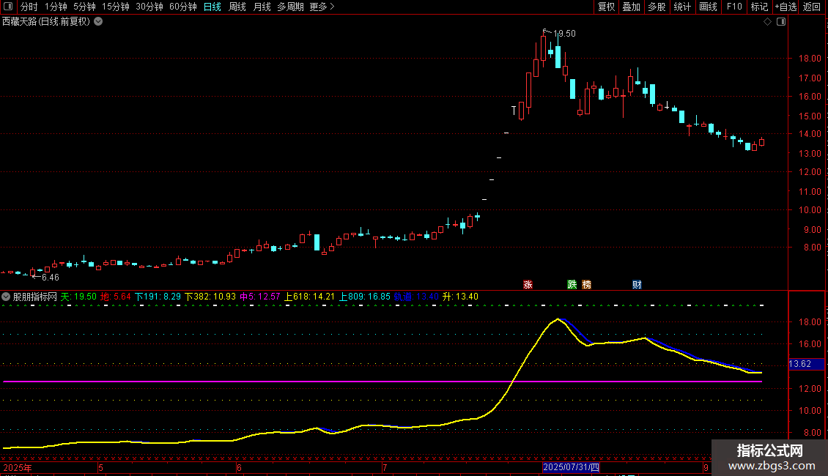Open the 股朋指标网 indicator dropdown arrow

point(6,297)
